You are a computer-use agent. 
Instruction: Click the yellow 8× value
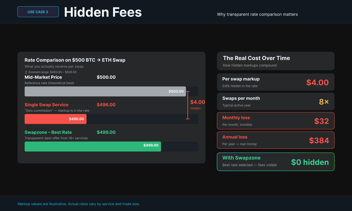tap(324, 102)
